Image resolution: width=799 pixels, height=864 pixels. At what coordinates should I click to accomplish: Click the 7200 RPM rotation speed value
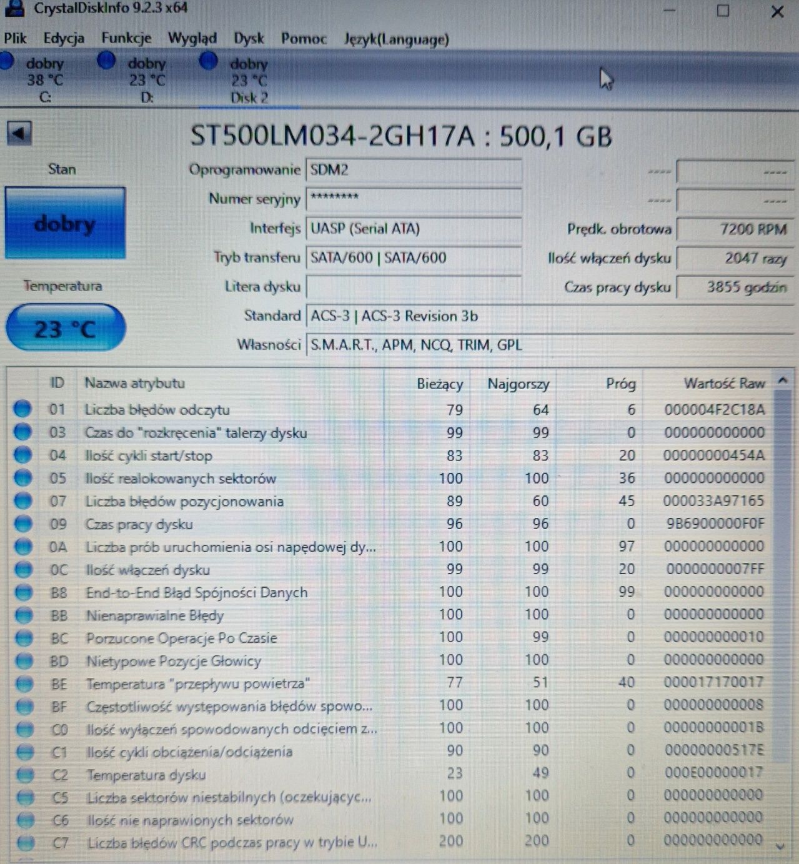click(x=735, y=229)
